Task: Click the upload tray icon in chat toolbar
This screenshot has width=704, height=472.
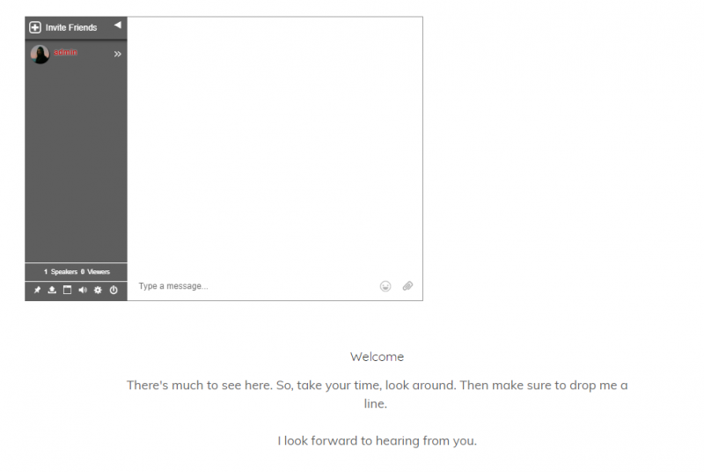Action: 52,290
